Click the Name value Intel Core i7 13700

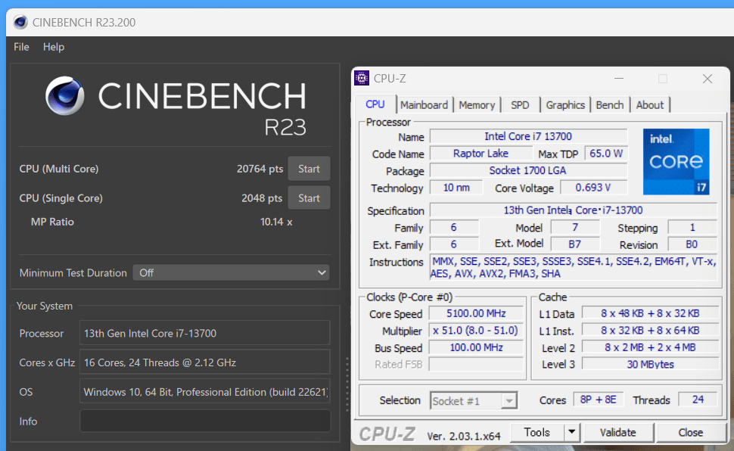(528, 136)
